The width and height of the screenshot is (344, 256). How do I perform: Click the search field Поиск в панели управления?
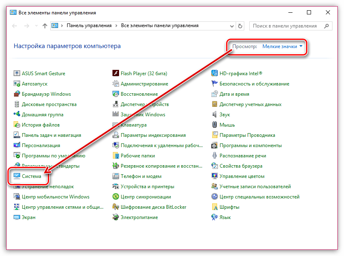point(287,25)
